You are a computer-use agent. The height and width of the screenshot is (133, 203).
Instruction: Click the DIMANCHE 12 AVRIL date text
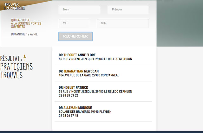[24, 34]
